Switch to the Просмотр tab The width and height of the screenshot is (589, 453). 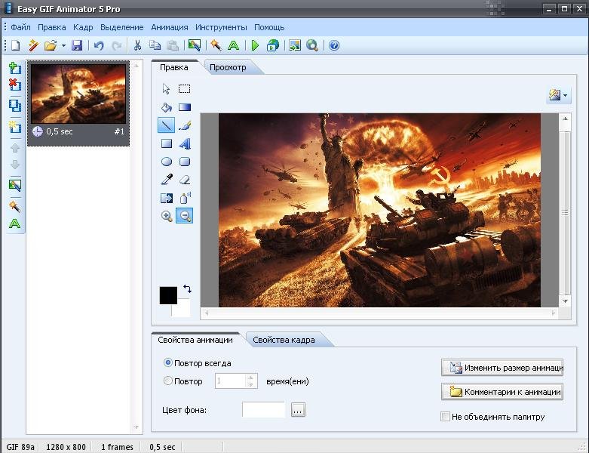pyautogui.click(x=228, y=68)
